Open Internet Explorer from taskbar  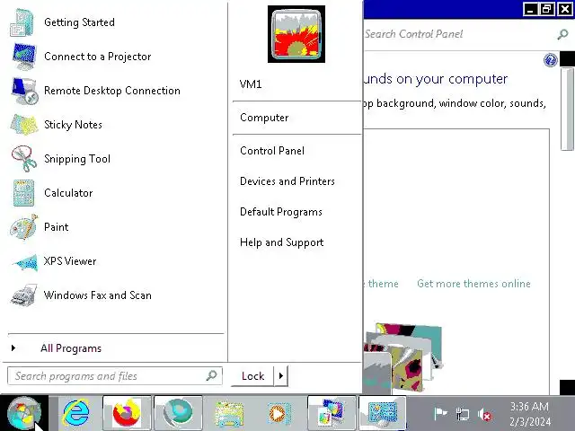click(75, 413)
